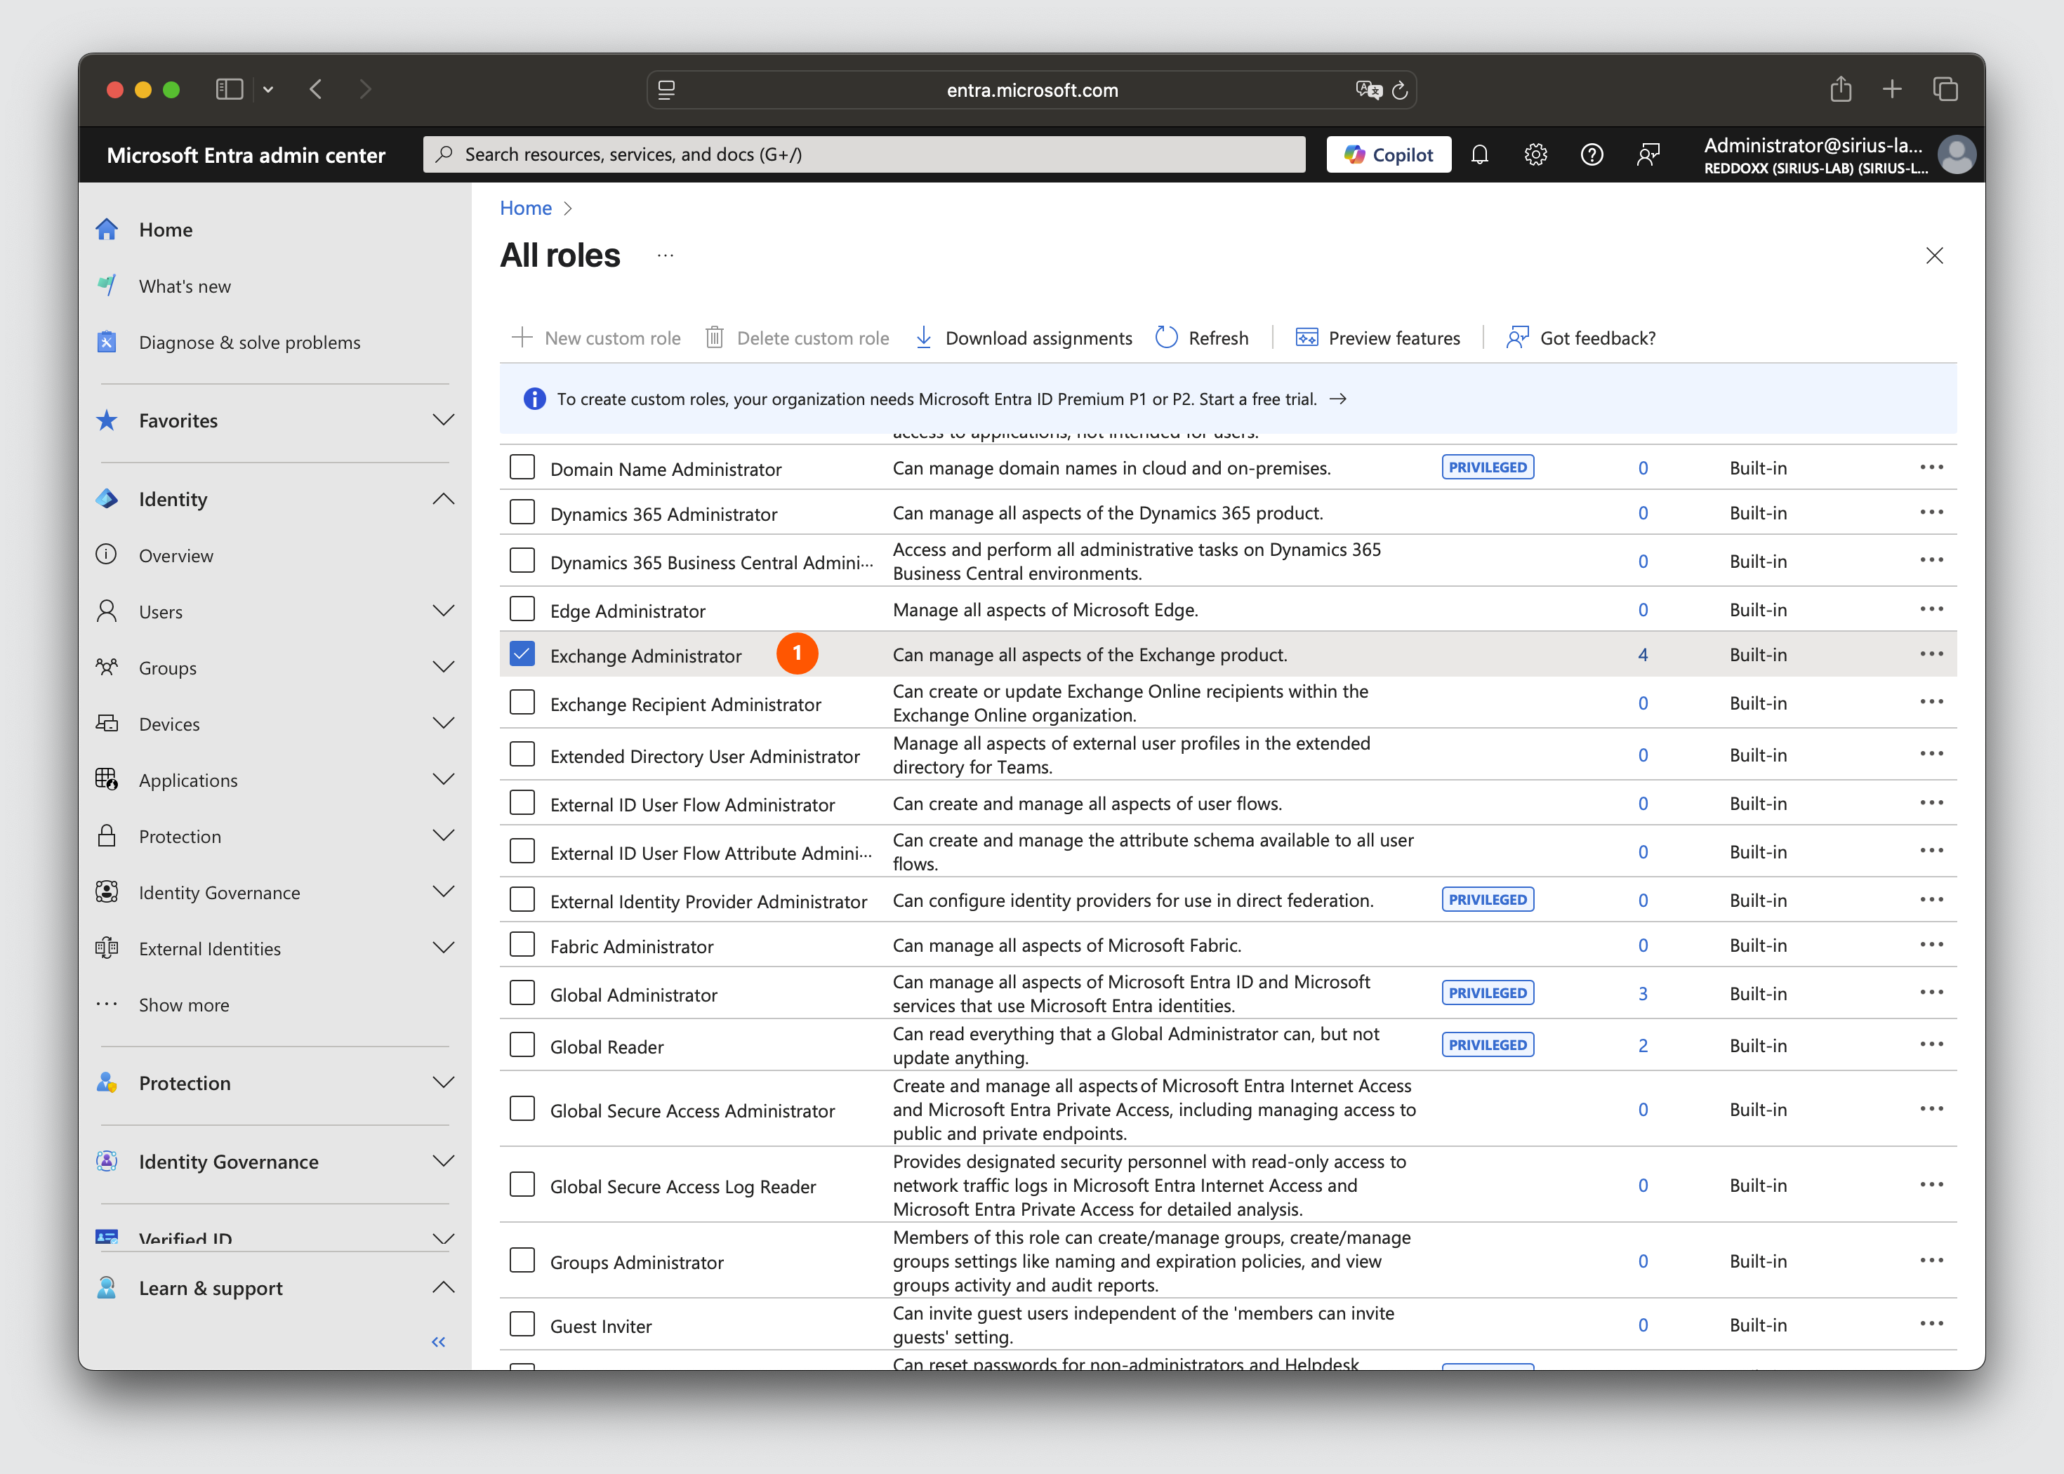This screenshot has width=2064, height=1474.
Task: Expand the top-level Identity Governance section
Action: point(443,1161)
